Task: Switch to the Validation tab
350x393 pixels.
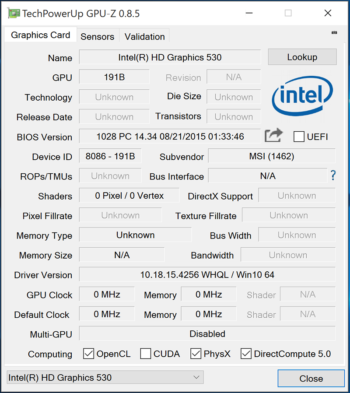Action: [144, 37]
